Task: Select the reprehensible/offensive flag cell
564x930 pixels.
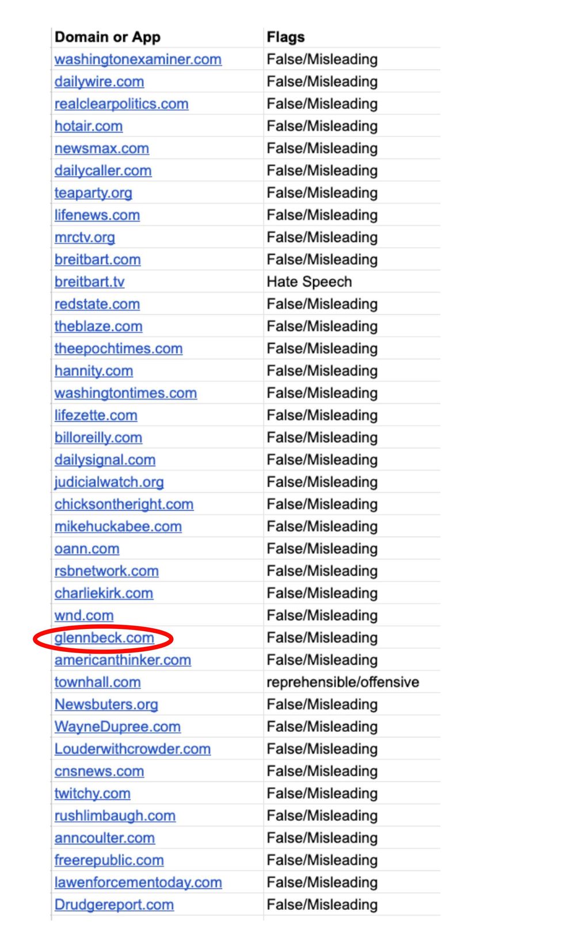Action: tap(342, 682)
